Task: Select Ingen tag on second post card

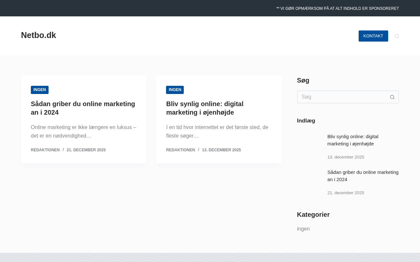Action: (x=175, y=90)
